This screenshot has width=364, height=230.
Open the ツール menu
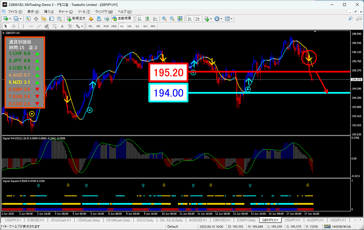[x=84, y=11]
